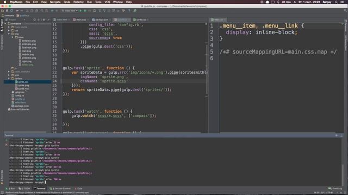
Task: Open Gulp tool window button
Action: 78,188
